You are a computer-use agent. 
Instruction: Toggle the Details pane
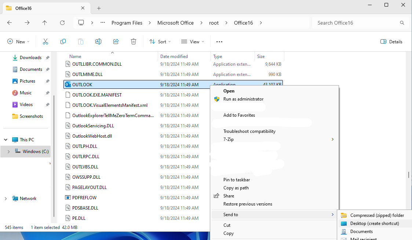coord(391,41)
